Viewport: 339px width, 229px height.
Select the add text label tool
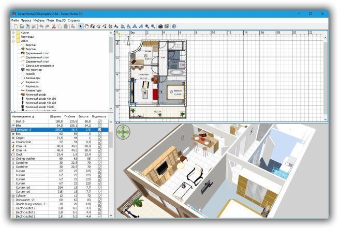click(115, 26)
